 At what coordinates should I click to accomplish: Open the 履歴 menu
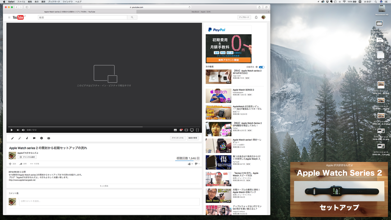point(43,2)
